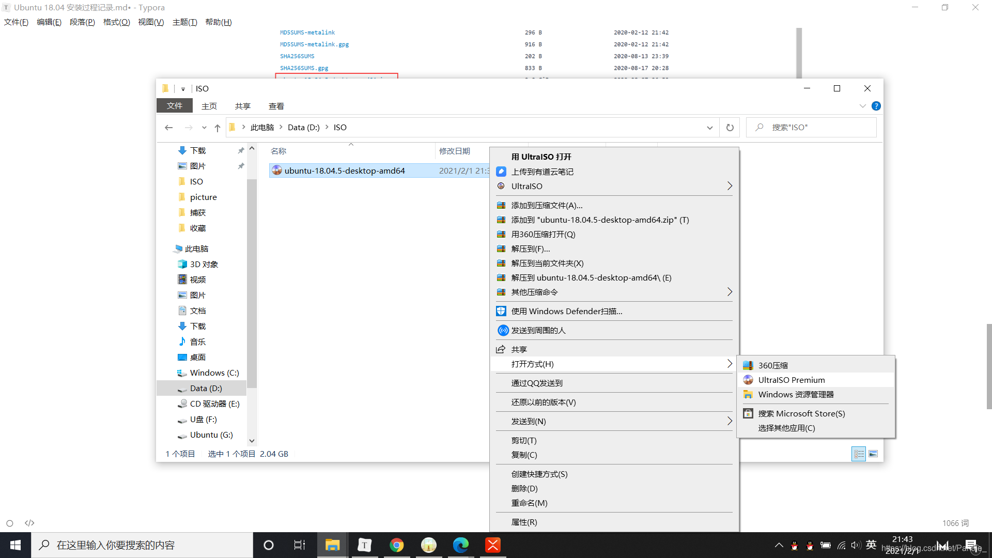Viewport: 992px width, 558px height.
Task: Open Cortana circle on taskbar
Action: point(269,545)
